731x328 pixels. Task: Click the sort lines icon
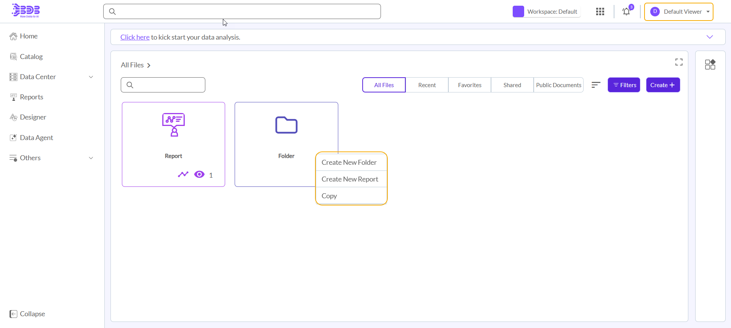596,85
